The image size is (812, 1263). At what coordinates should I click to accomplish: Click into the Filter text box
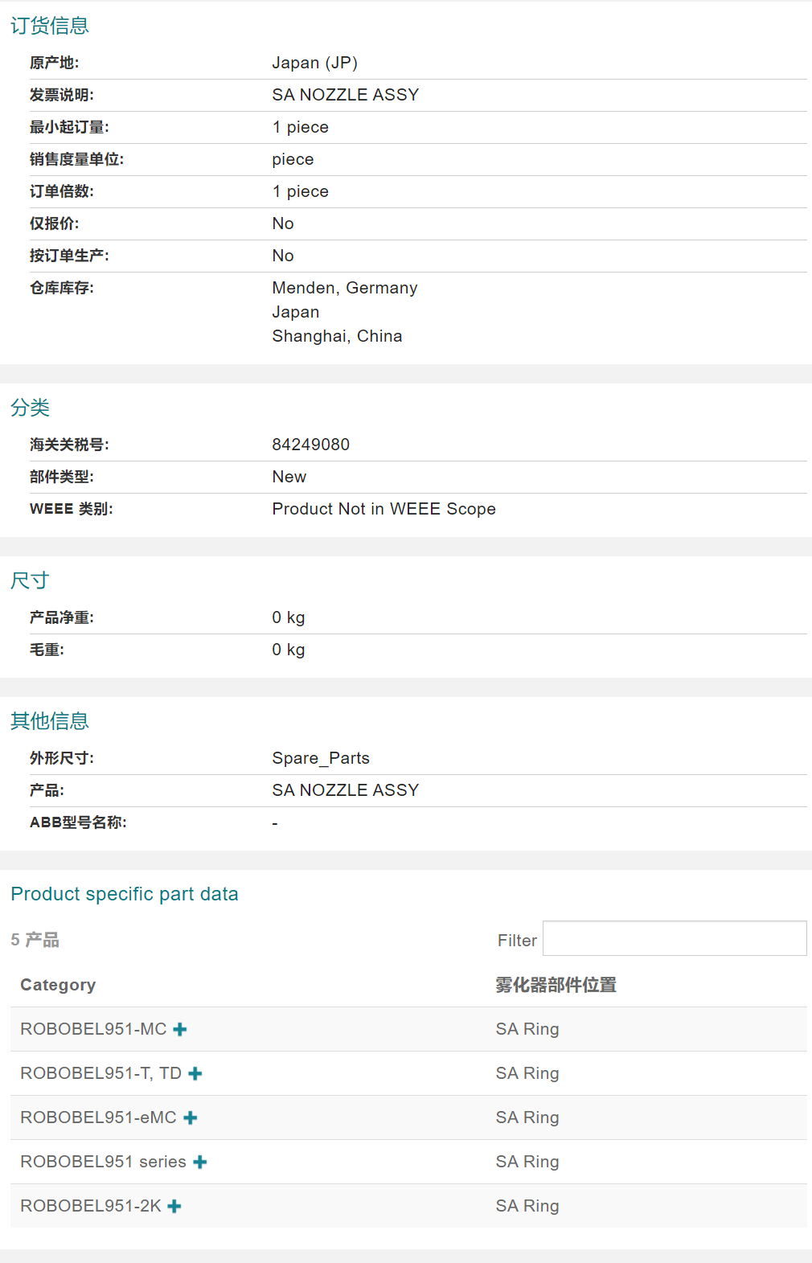pos(674,939)
